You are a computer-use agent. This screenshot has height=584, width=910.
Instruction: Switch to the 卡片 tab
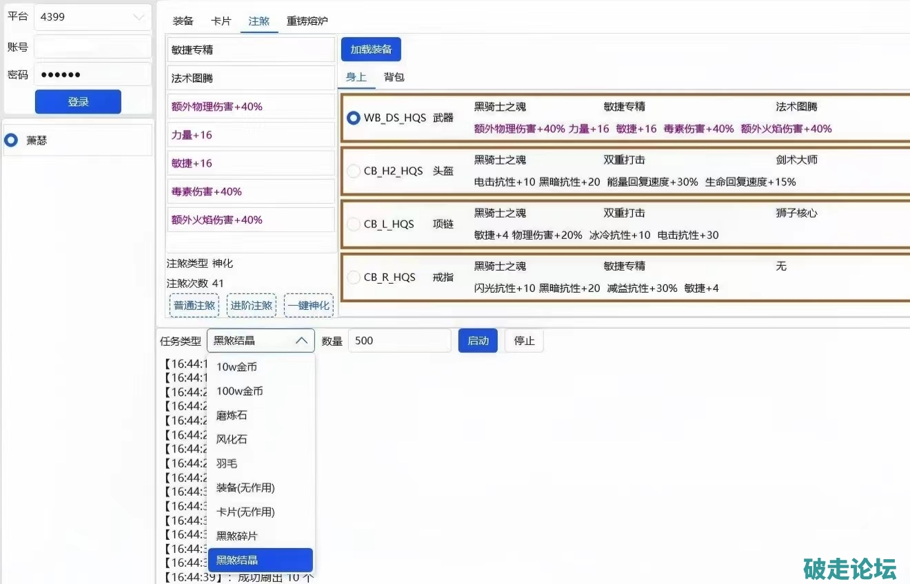221,21
